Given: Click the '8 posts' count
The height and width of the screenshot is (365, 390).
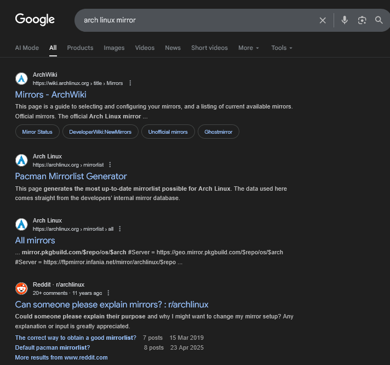Looking at the screenshot, I should [154, 347].
